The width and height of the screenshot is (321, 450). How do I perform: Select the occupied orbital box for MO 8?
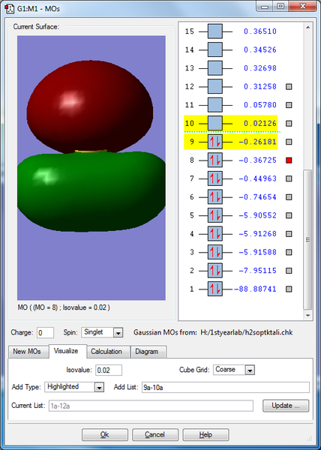pos(214,160)
